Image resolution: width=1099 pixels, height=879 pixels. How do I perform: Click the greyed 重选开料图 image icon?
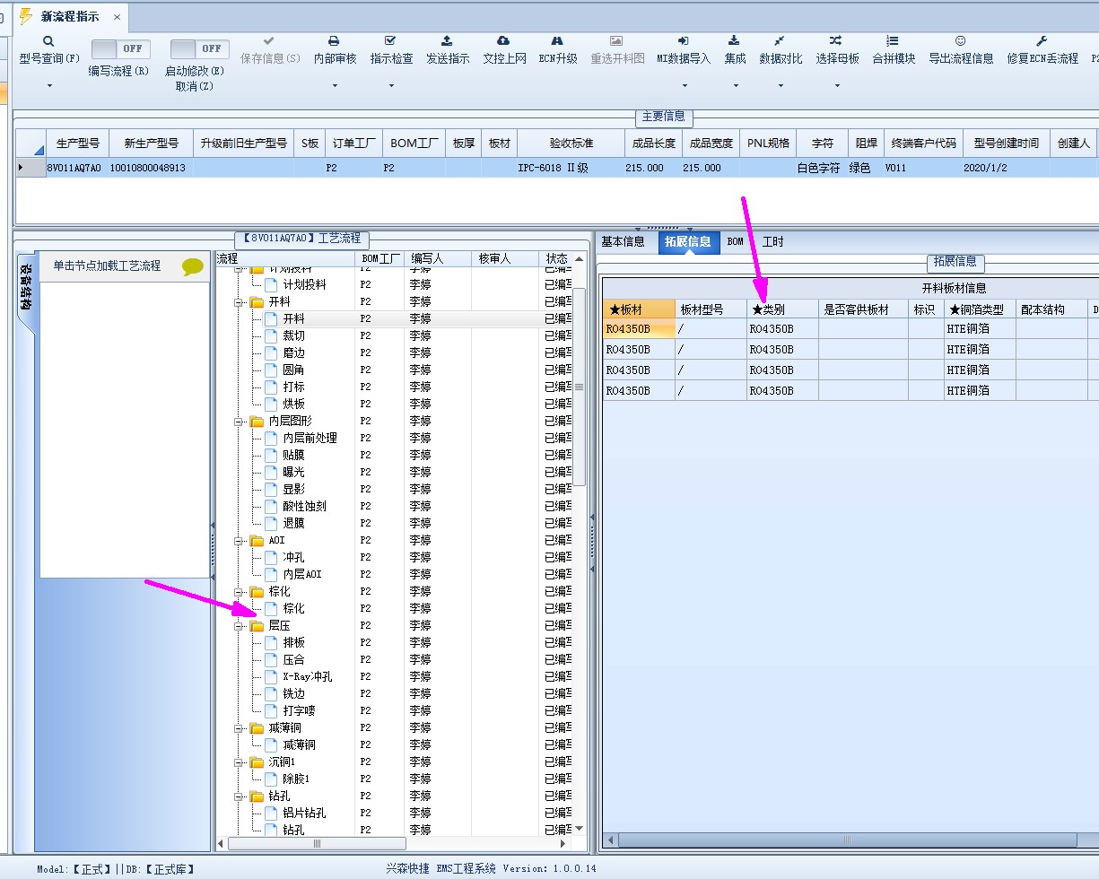(x=616, y=41)
